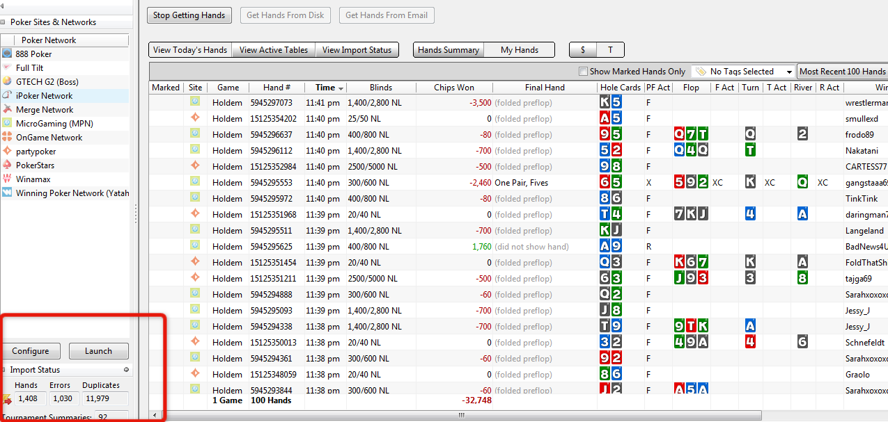Open View Import Status tab

tap(357, 50)
